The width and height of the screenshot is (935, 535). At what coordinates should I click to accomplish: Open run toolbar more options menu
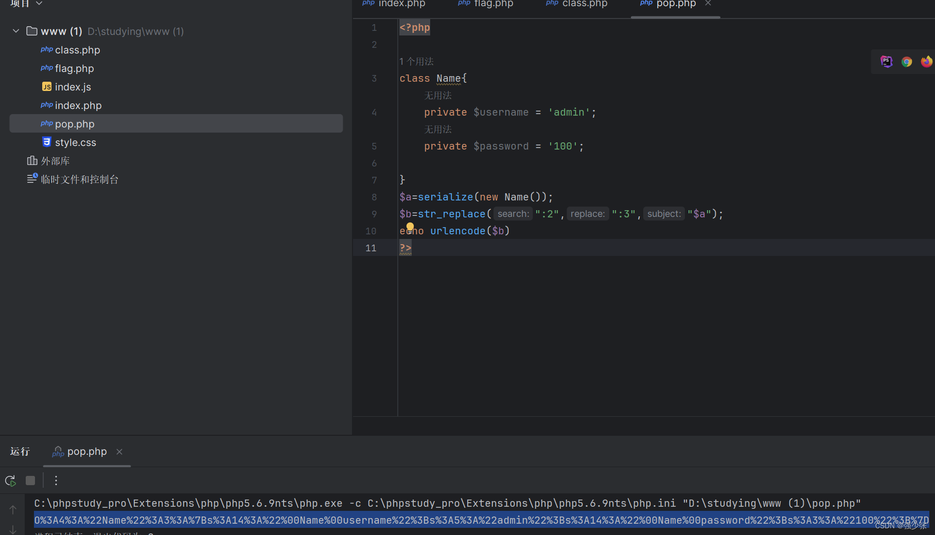point(56,481)
